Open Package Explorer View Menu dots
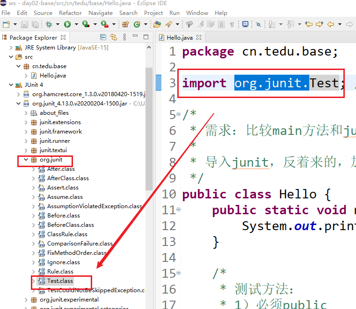Screen dimensions: 356x309 click(124, 37)
